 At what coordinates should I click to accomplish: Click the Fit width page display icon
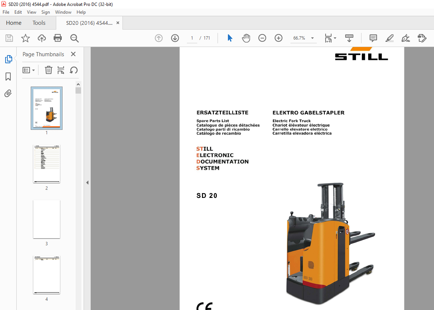point(328,38)
